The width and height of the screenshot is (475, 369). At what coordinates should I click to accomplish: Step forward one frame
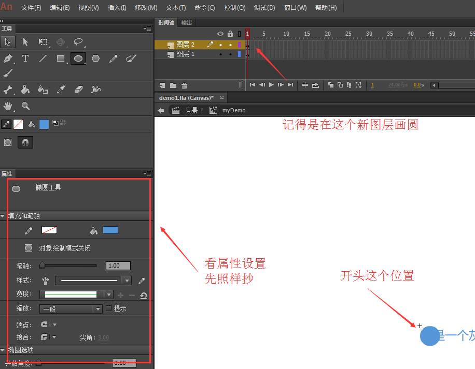(x=281, y=85)
